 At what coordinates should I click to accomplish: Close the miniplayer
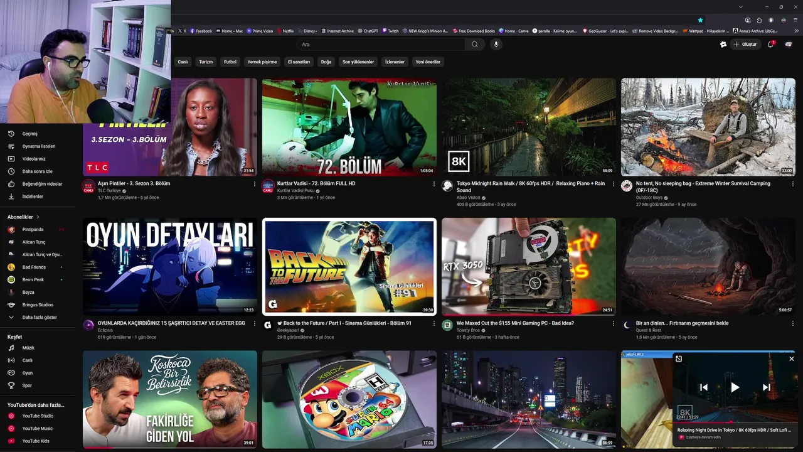(x=791, y=358)
